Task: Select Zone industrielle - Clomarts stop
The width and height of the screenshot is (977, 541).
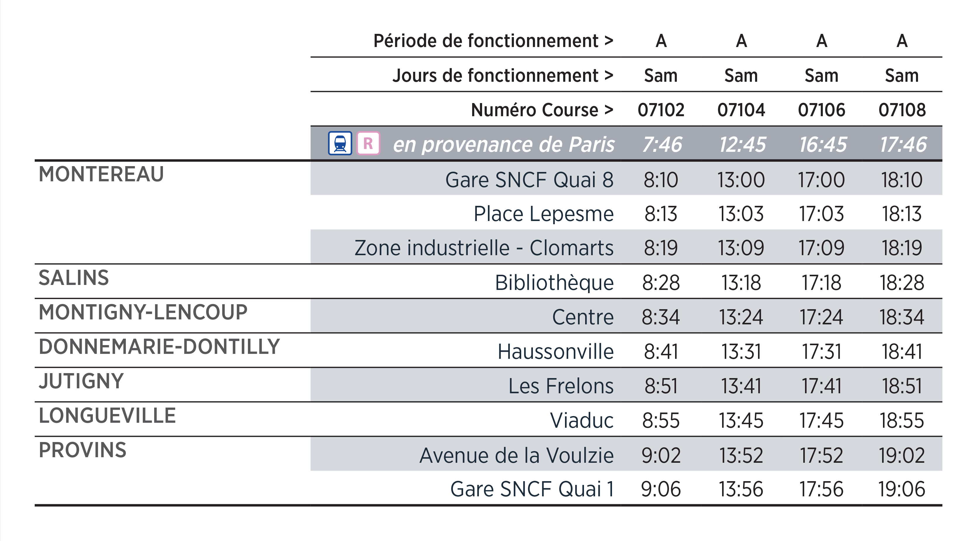Action: [484, 248]
